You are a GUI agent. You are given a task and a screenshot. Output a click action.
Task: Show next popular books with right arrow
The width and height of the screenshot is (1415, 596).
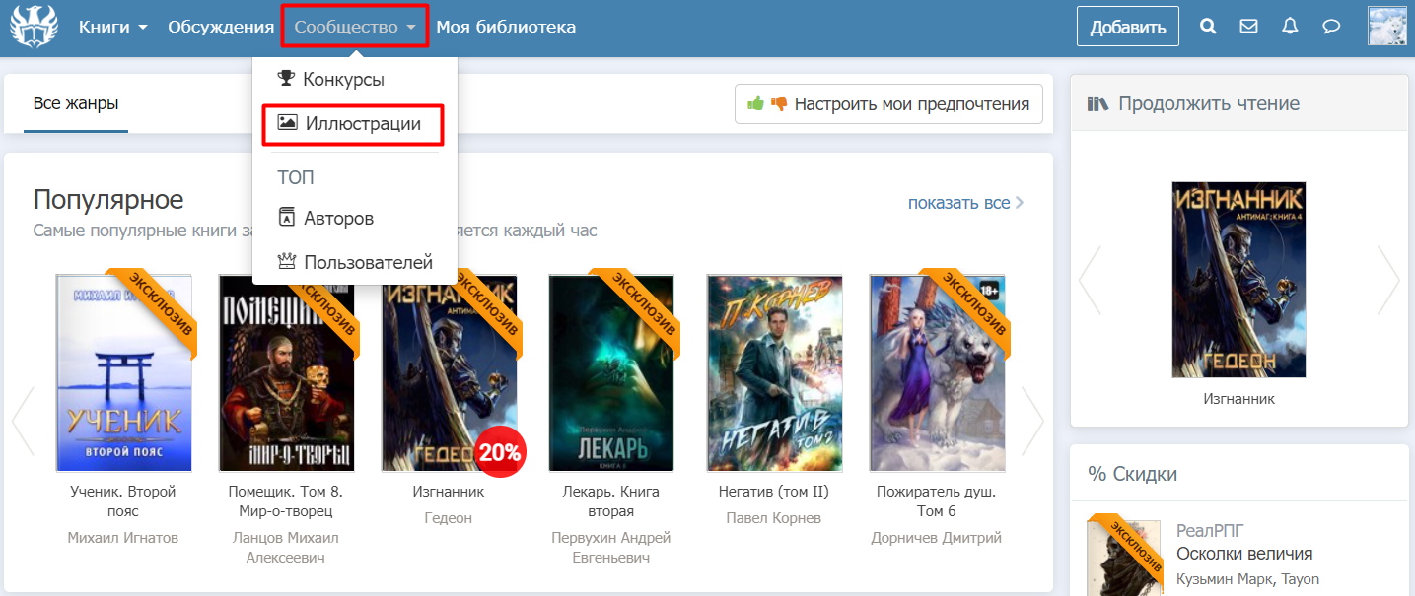[1032, 421]
